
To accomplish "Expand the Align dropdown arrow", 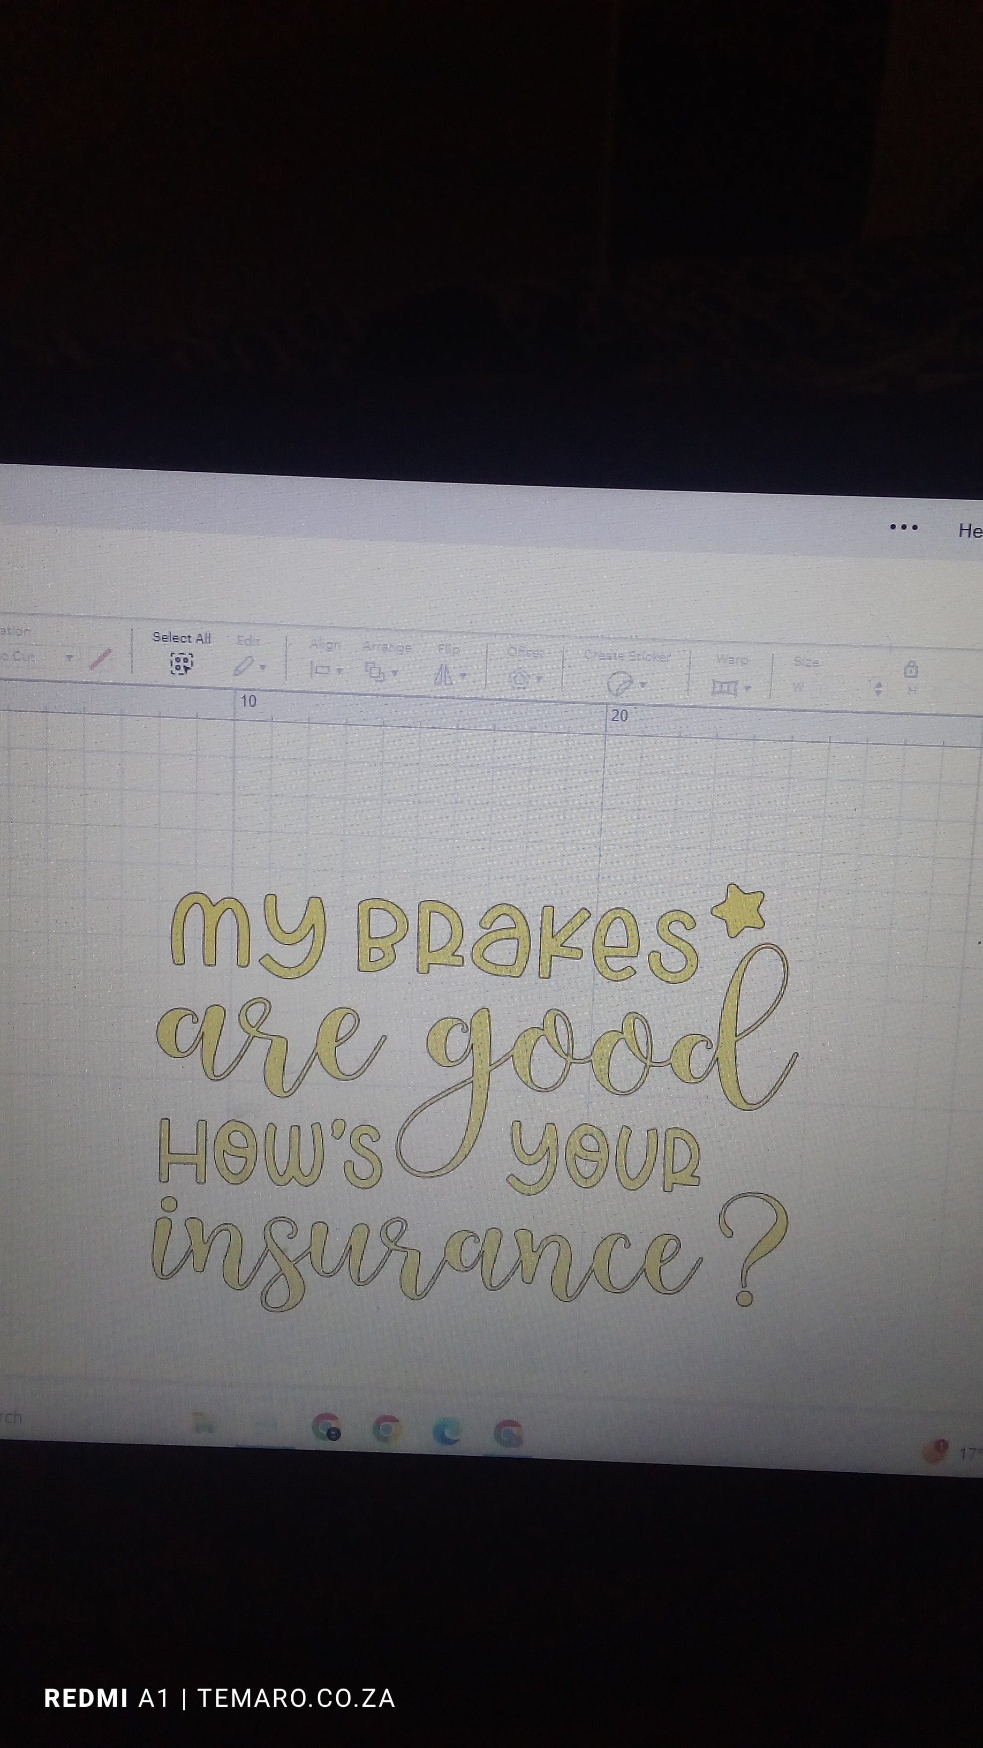I will pyautogui.click(x=339, y=670).
